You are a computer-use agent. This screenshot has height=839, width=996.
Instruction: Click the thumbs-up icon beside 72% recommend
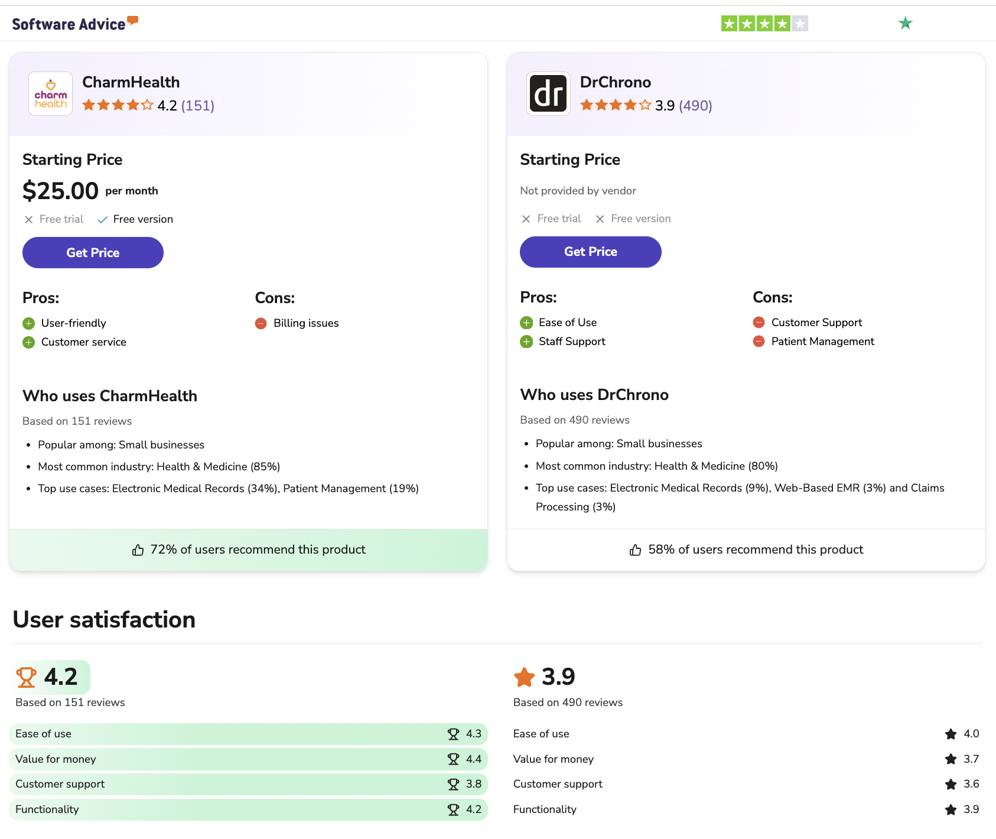tap(138, 550)
